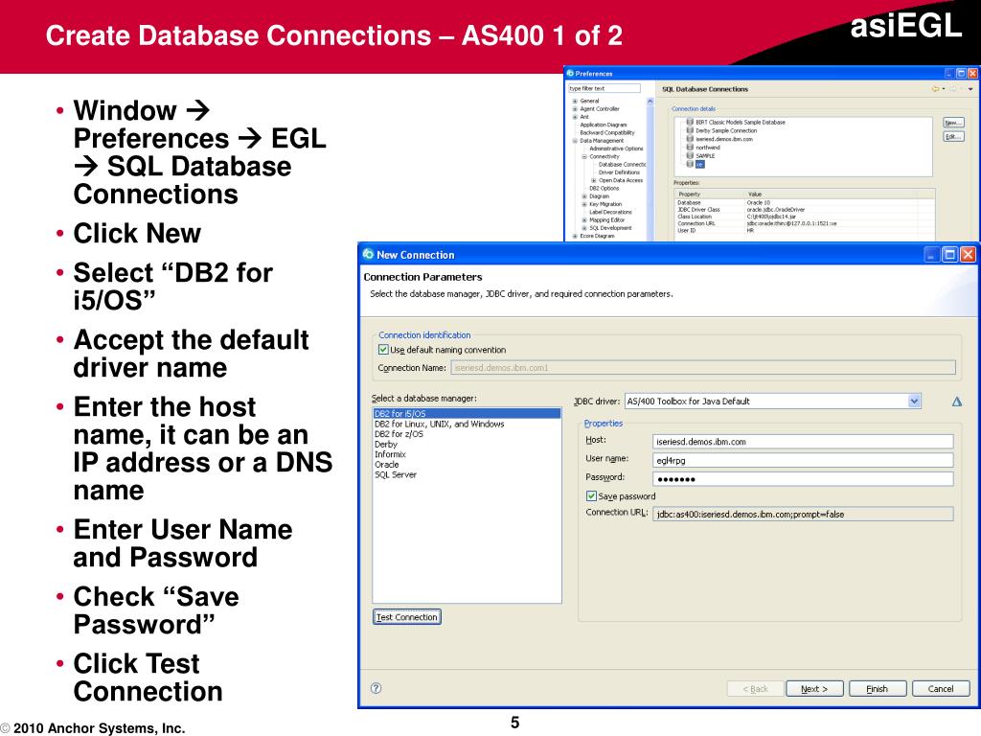
Task: Maximize the New Connection dialog
Action: (949, 254)
